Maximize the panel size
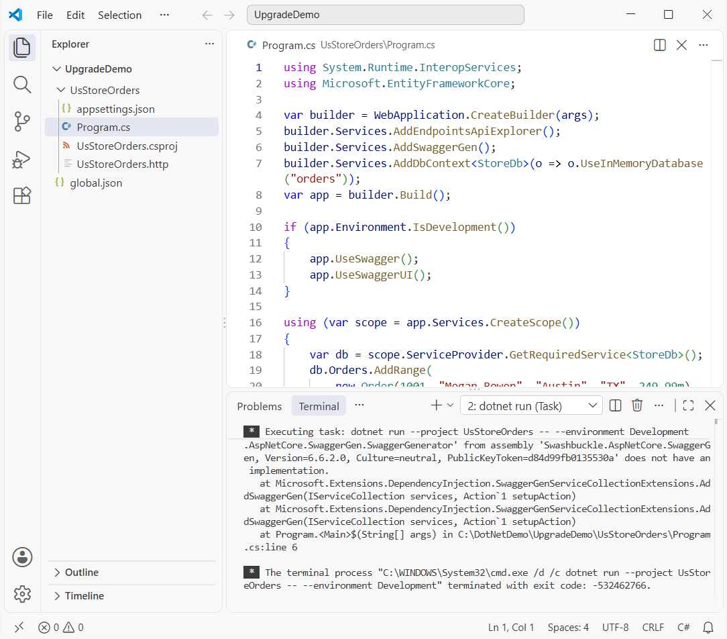The height and width of the screenshot is (639, 727). pyautogui.click(x=689, y=405)
